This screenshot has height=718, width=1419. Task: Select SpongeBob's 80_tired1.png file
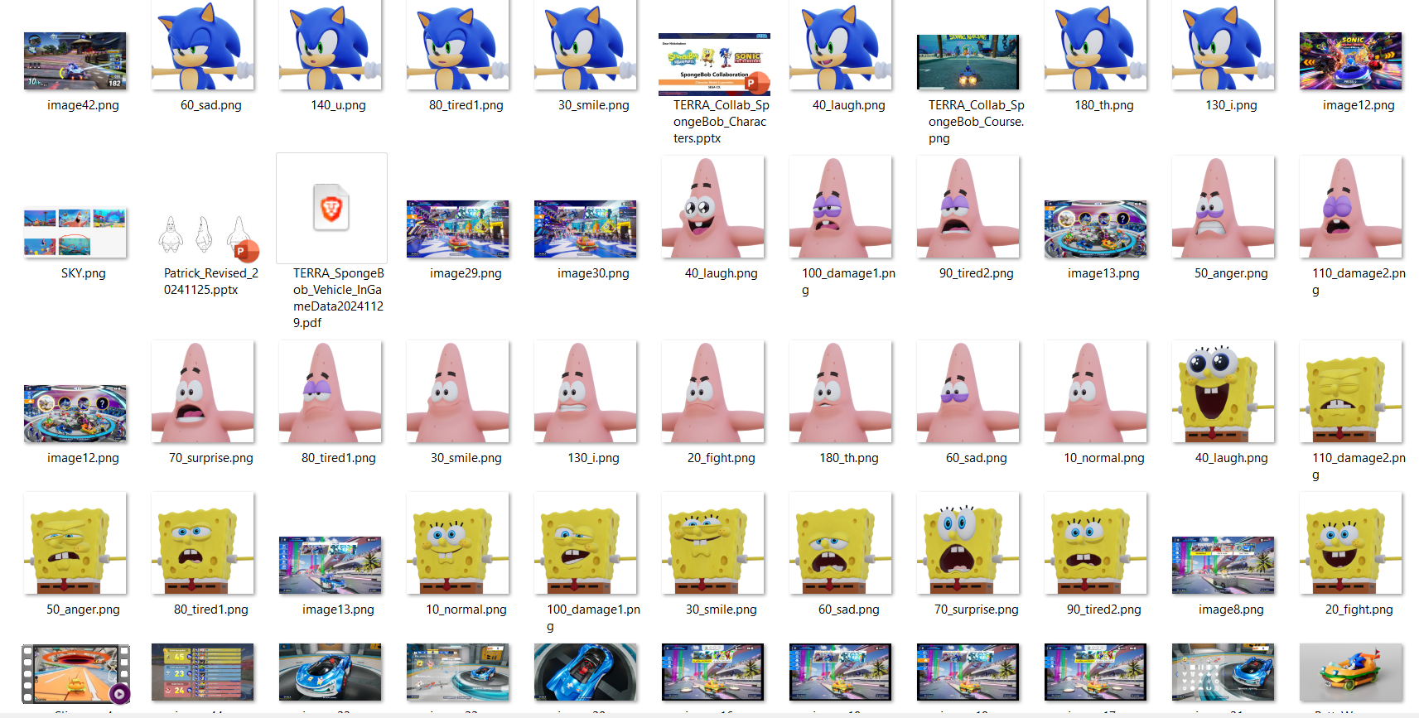[x=203, y=543]
